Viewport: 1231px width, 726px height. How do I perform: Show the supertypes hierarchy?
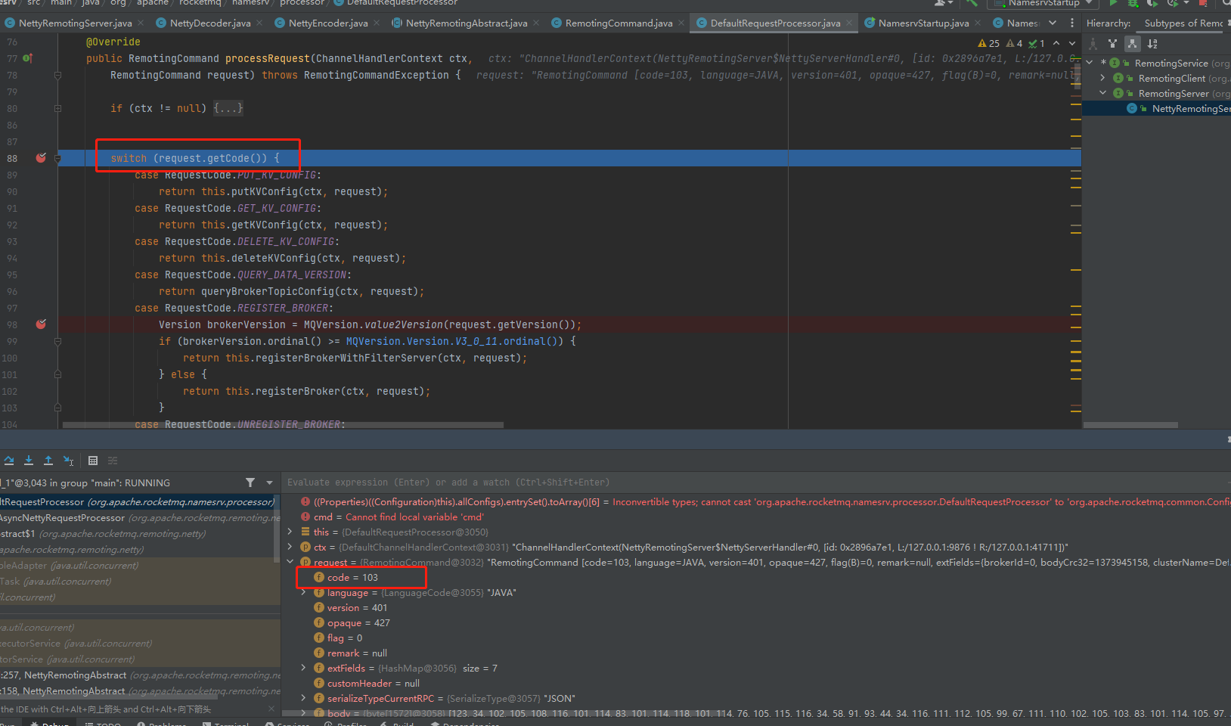pos(1112,44)
